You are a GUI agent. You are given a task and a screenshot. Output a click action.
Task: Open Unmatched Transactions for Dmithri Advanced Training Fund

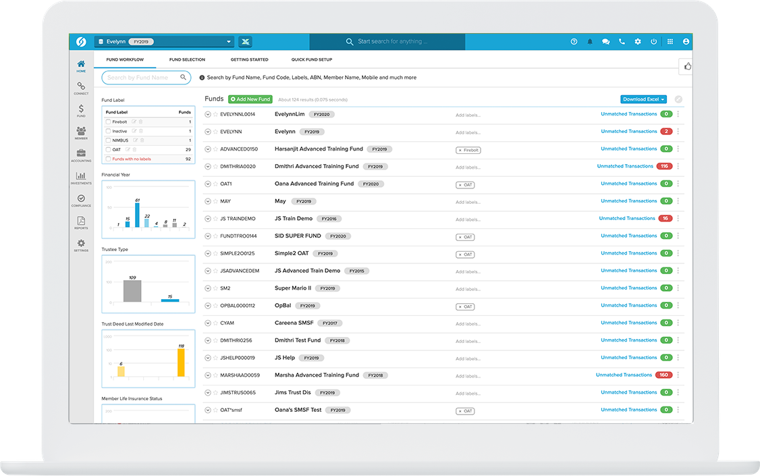[x=625, y=166]
